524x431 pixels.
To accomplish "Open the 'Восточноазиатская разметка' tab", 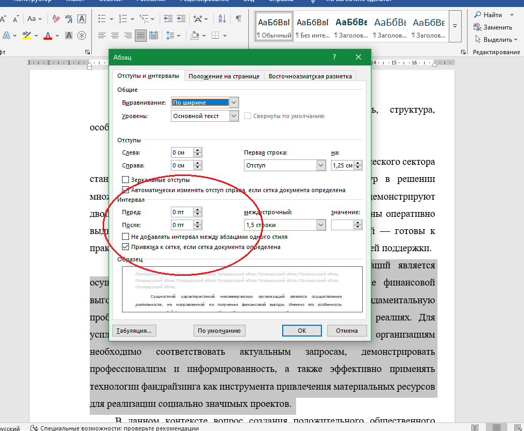I will [310, 76].
